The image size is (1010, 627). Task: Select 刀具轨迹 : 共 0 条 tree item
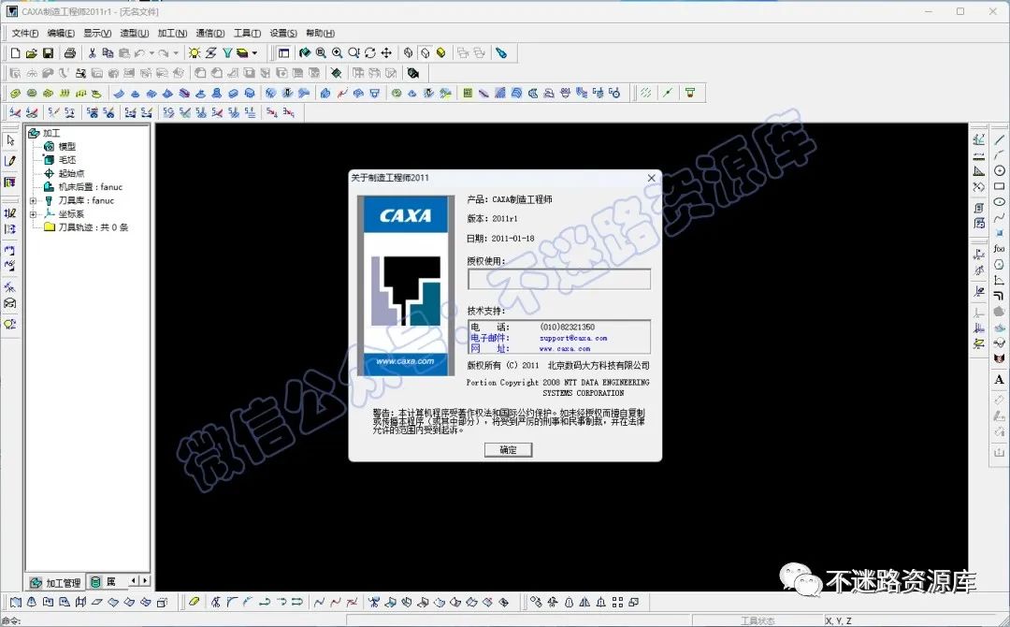click(94, 227)
